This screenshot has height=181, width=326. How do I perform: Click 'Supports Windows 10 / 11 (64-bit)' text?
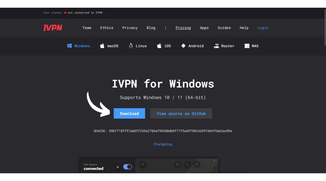point(163,97)
